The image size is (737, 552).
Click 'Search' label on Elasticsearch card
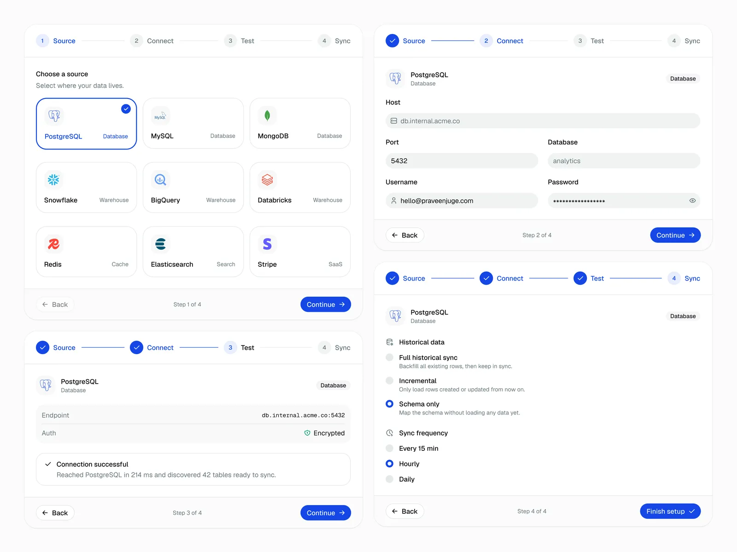pos(226,264)
